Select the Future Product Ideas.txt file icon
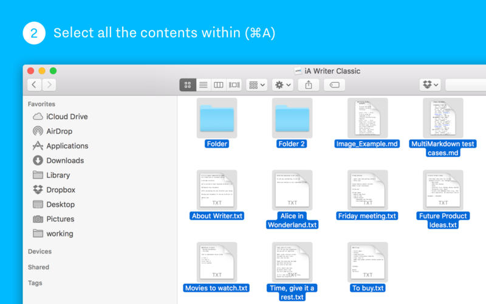Viewport: 486px width, 304px height. pyautogui.click(x=443, y=190)
